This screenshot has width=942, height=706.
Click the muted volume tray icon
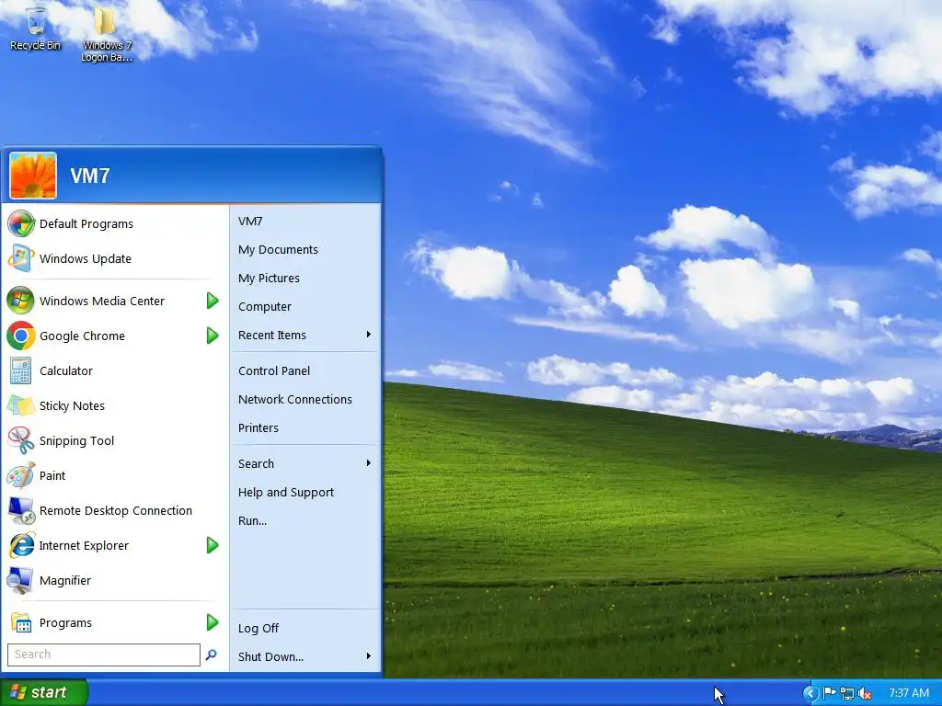point(865,693)
